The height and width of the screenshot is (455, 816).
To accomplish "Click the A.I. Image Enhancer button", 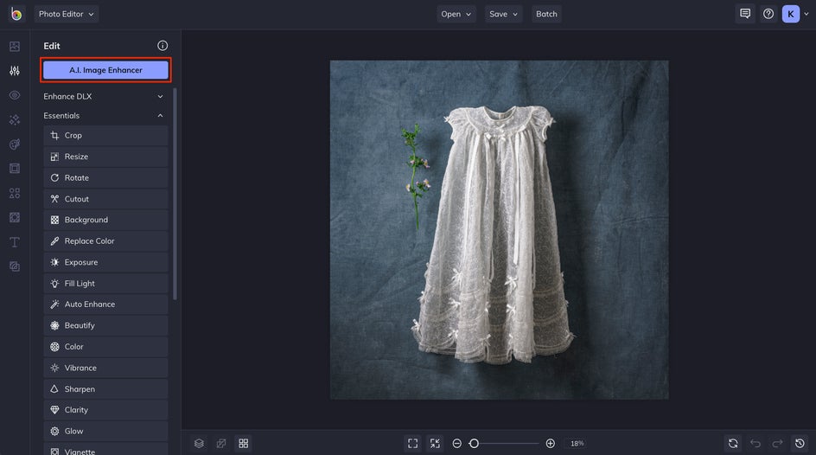I will [x=105, y=70].
